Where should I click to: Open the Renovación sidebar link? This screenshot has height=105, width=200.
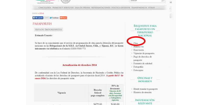point(139,50)
